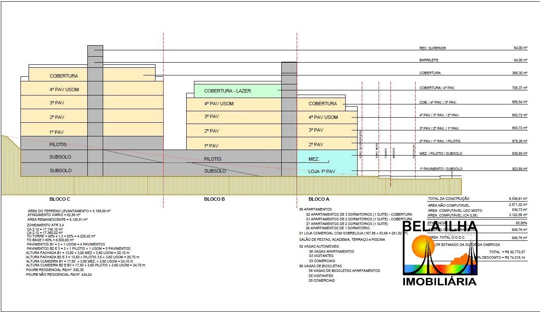
Task: Click the "3.122,56 m²" value
Action: (519, 215)
